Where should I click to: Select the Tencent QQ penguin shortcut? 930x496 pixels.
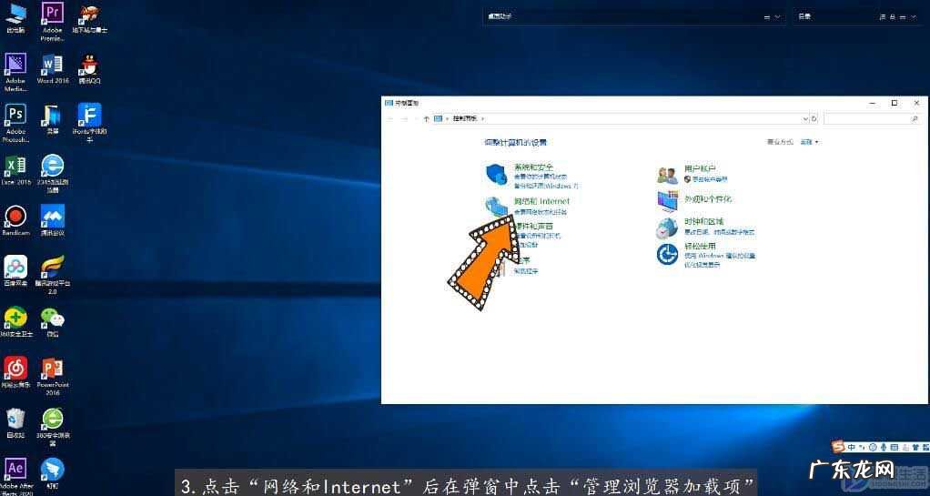(89, 69)
